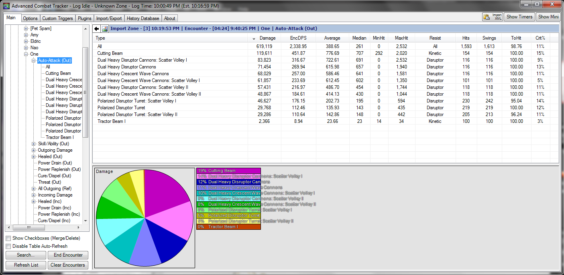Click the Show Timers button
564x275 pixels.
519,17
